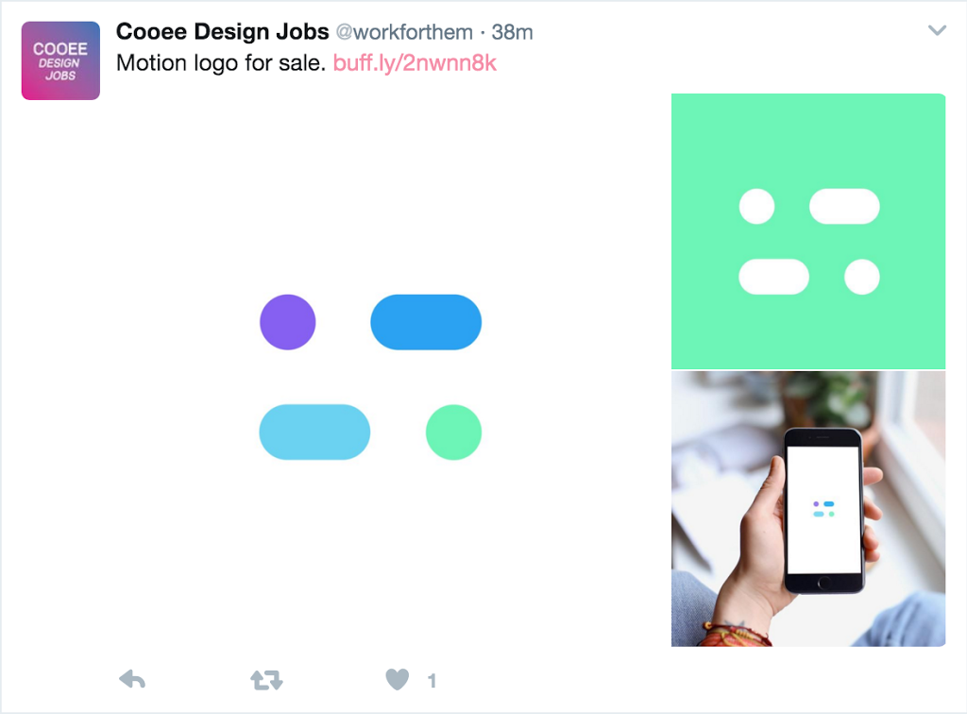View the green background logo image

(808, 231)
